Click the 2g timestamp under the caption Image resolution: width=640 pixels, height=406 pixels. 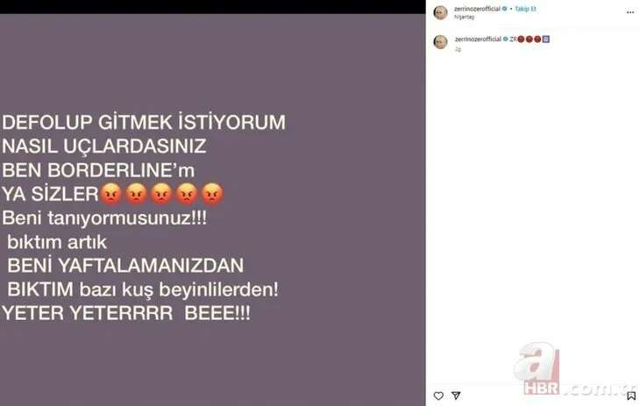point(458,49)
